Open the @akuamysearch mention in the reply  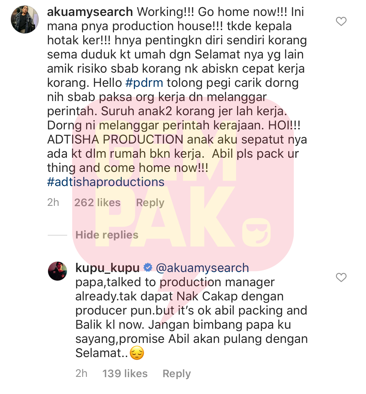pyautogui.click(x=202, y=268)
